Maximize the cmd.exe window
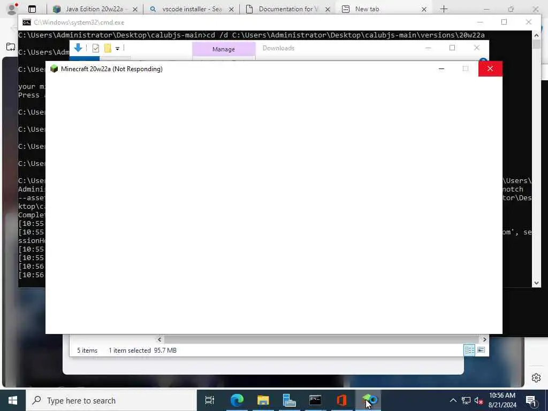Viewport: 548px width, 411px height. point(504,22)
